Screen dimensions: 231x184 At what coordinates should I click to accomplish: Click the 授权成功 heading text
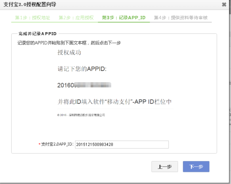point(69,53)
